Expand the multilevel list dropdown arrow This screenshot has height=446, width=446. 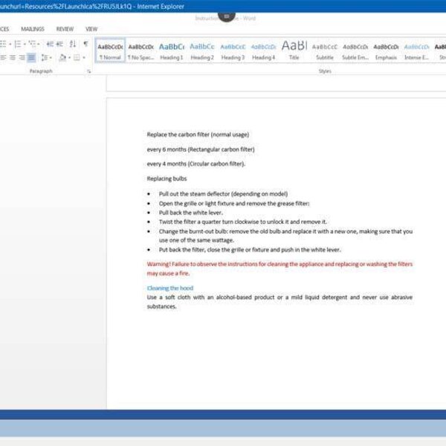pos(39,44)
